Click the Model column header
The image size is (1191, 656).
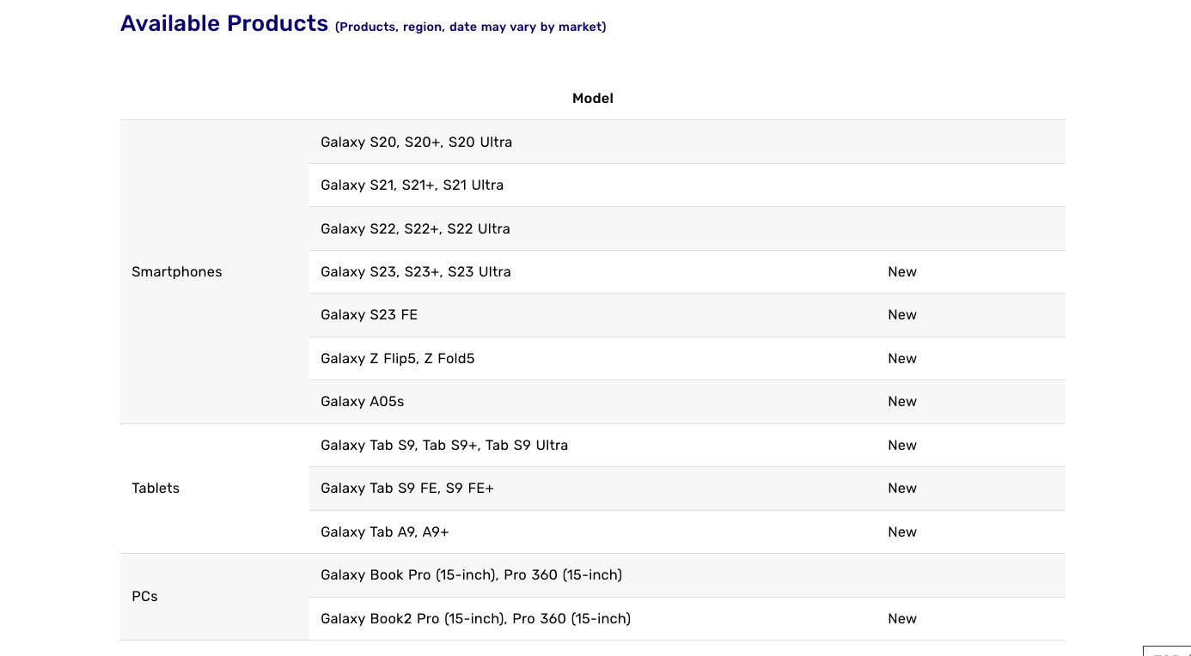point(593,99)
